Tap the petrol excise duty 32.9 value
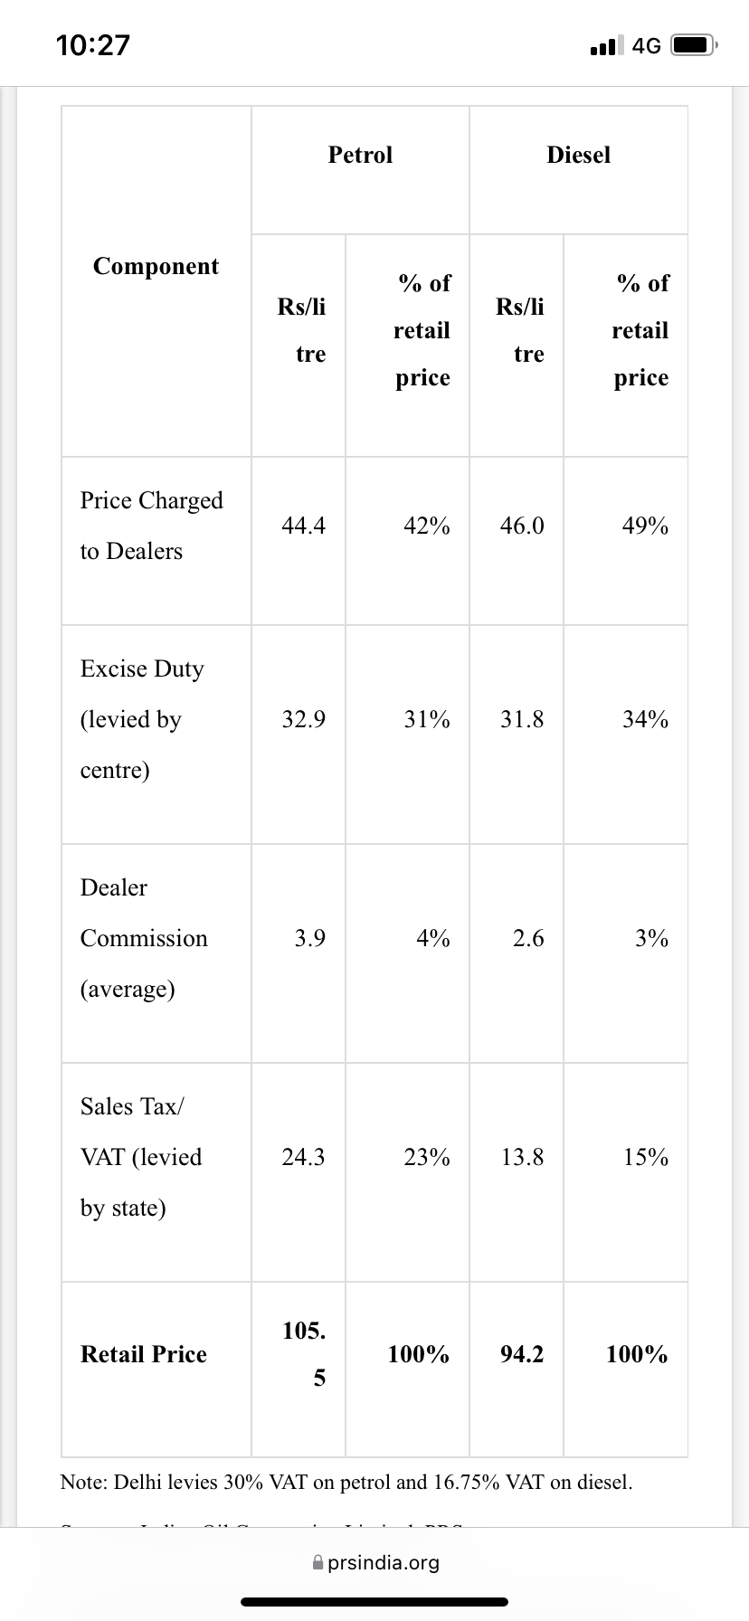The image size is (749, 1621). [x=303, y=719]
